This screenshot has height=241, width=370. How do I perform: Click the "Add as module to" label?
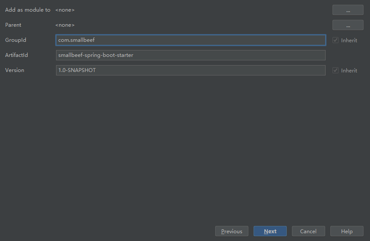pyautogui.click(x=28, y=10)
